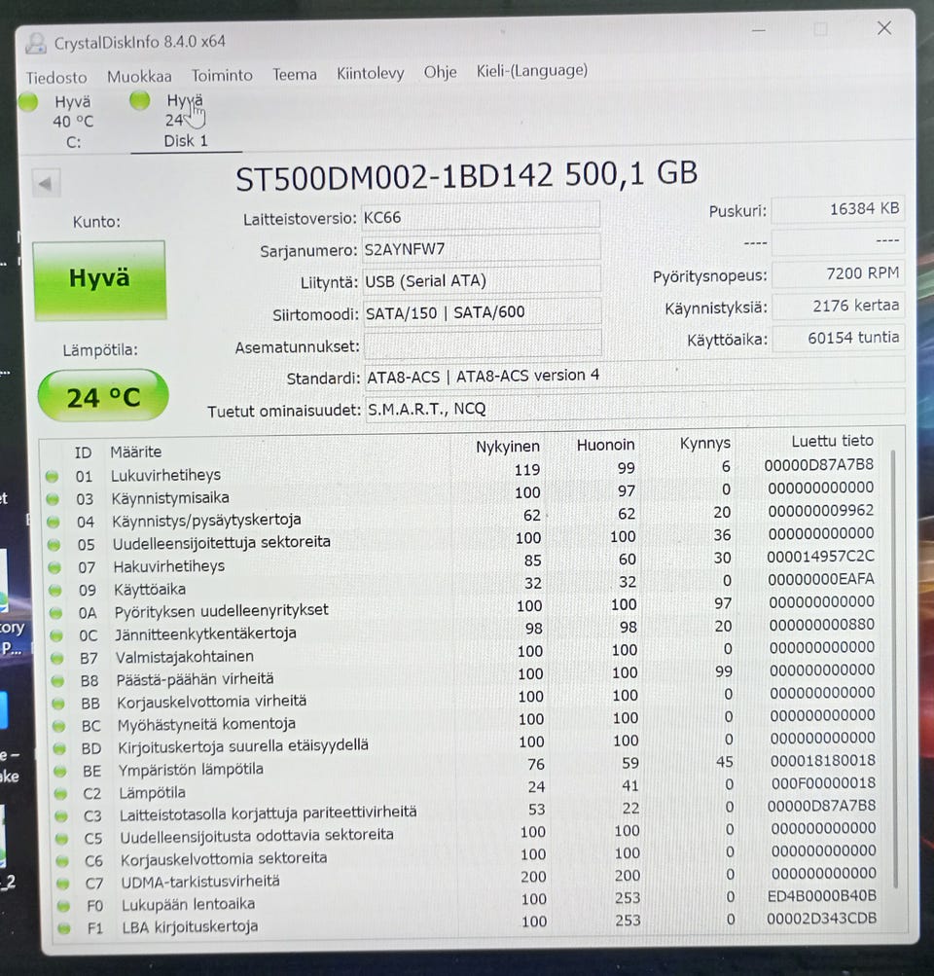Click the Tuetut ominaisuudet field S.M.A.R.T., NCQ
The height and width of the screenshot is (976, 934).
[634, 407]
